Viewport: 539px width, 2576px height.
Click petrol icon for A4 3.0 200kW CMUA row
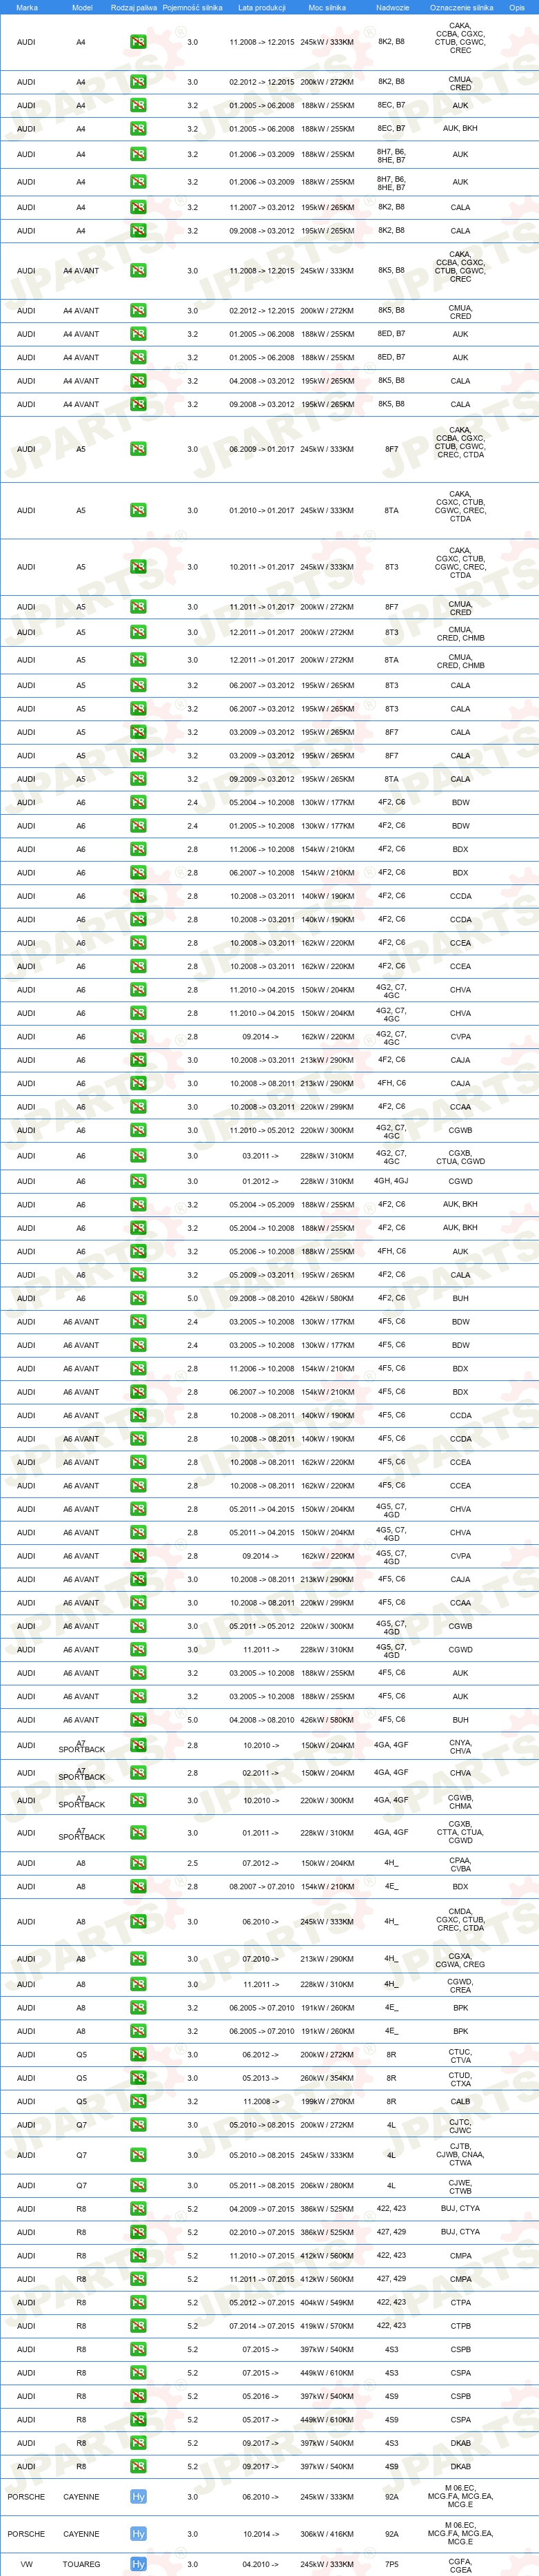coord(138,82)
